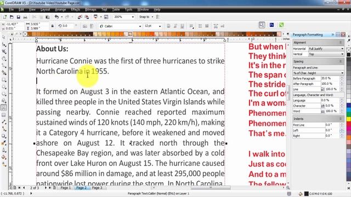Image resolution: width=351 pixels, height=197 pixels.
Task: Open the Layout menu
Action: (x=45, y=10)
